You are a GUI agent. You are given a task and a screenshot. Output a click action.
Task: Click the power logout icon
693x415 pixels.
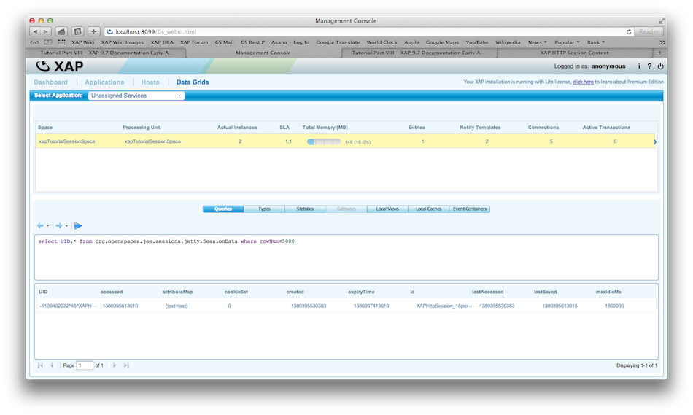point(660,66)
